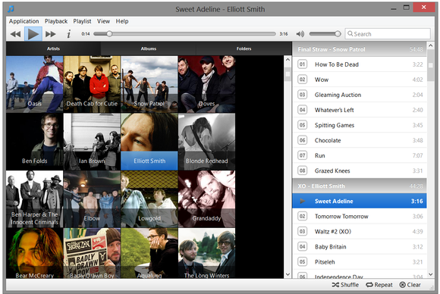Toggle Shuffle mode on
440x294 pixels.
[x=345, y=285]
